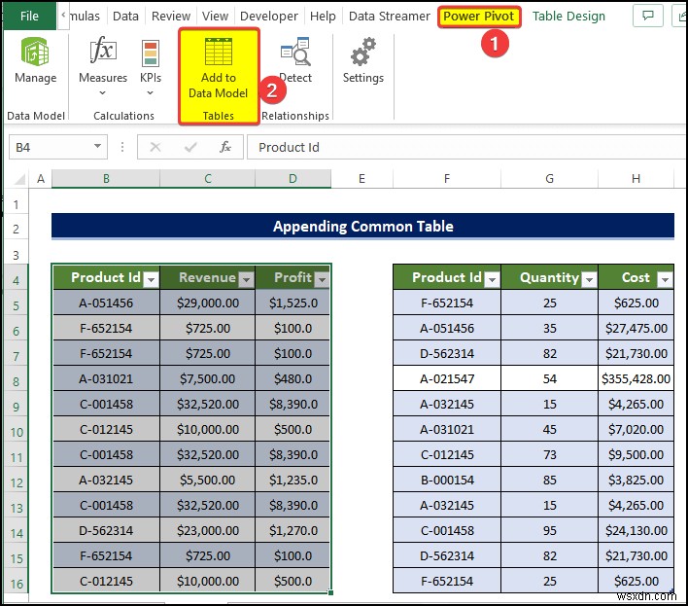
Task: Open the KPIs menu
Action: tap(150, 66)
